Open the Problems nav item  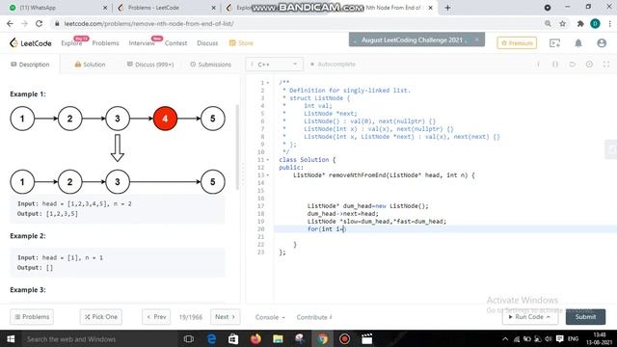coord(105,42)
